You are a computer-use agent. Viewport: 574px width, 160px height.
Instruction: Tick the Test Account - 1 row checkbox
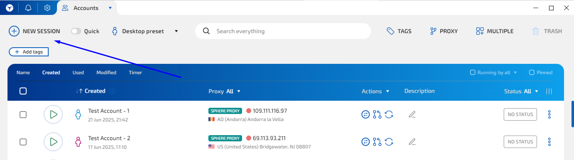coord(23,114)
